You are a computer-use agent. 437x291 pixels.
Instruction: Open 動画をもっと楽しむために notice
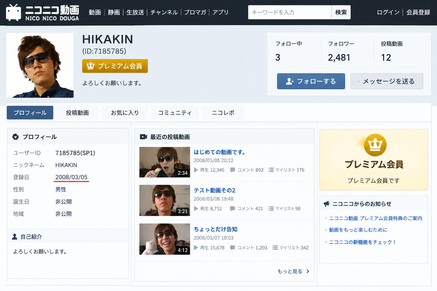358,230
